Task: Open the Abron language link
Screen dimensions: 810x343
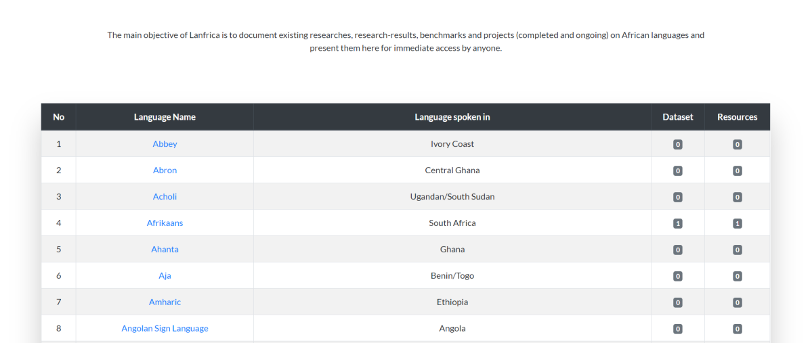Action: [x=165, y=170]
